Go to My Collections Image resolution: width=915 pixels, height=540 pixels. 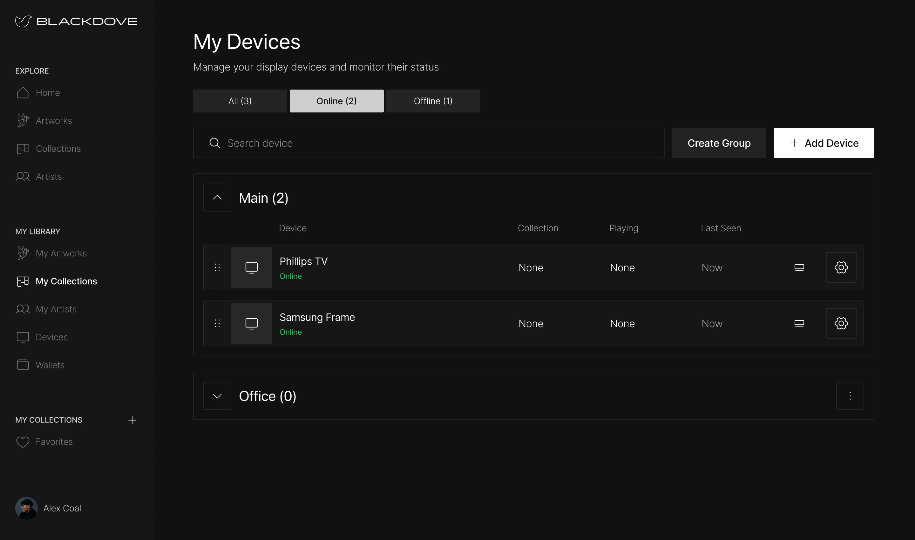[x=57, y=281]
